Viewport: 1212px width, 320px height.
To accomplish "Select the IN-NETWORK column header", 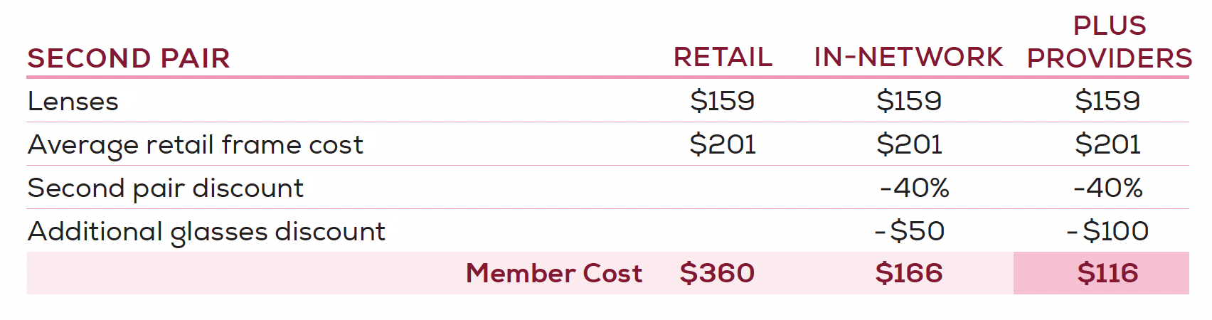I will pos(908,57).
